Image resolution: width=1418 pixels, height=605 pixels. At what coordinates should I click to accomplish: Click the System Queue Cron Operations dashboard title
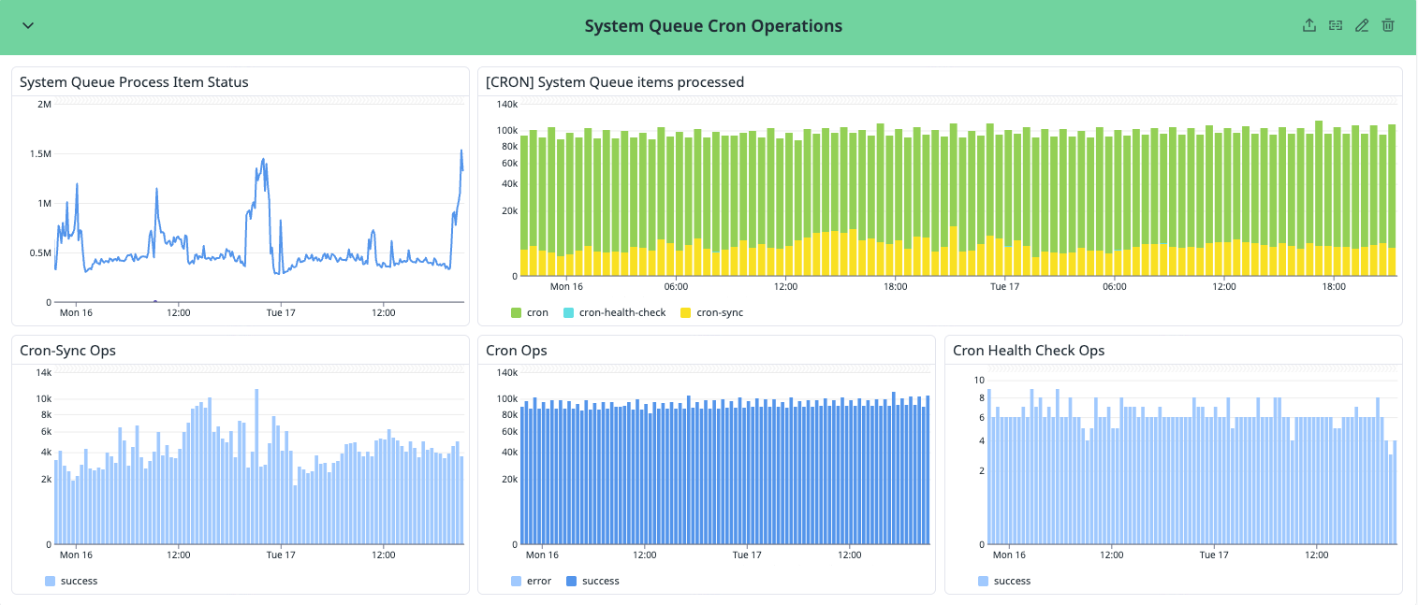(x=713, y=25)
